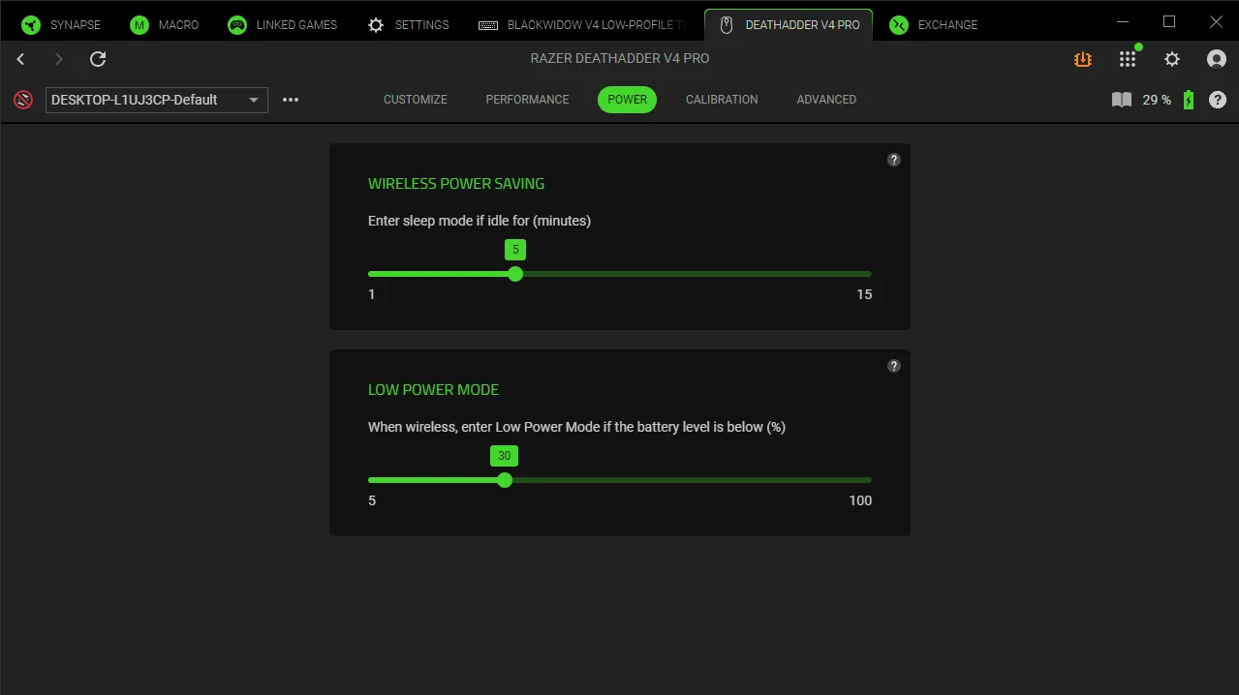Switch to BlackWidow V4 Low-Profile tab
Screen dimensions: 1239x695
click(582, 24)
